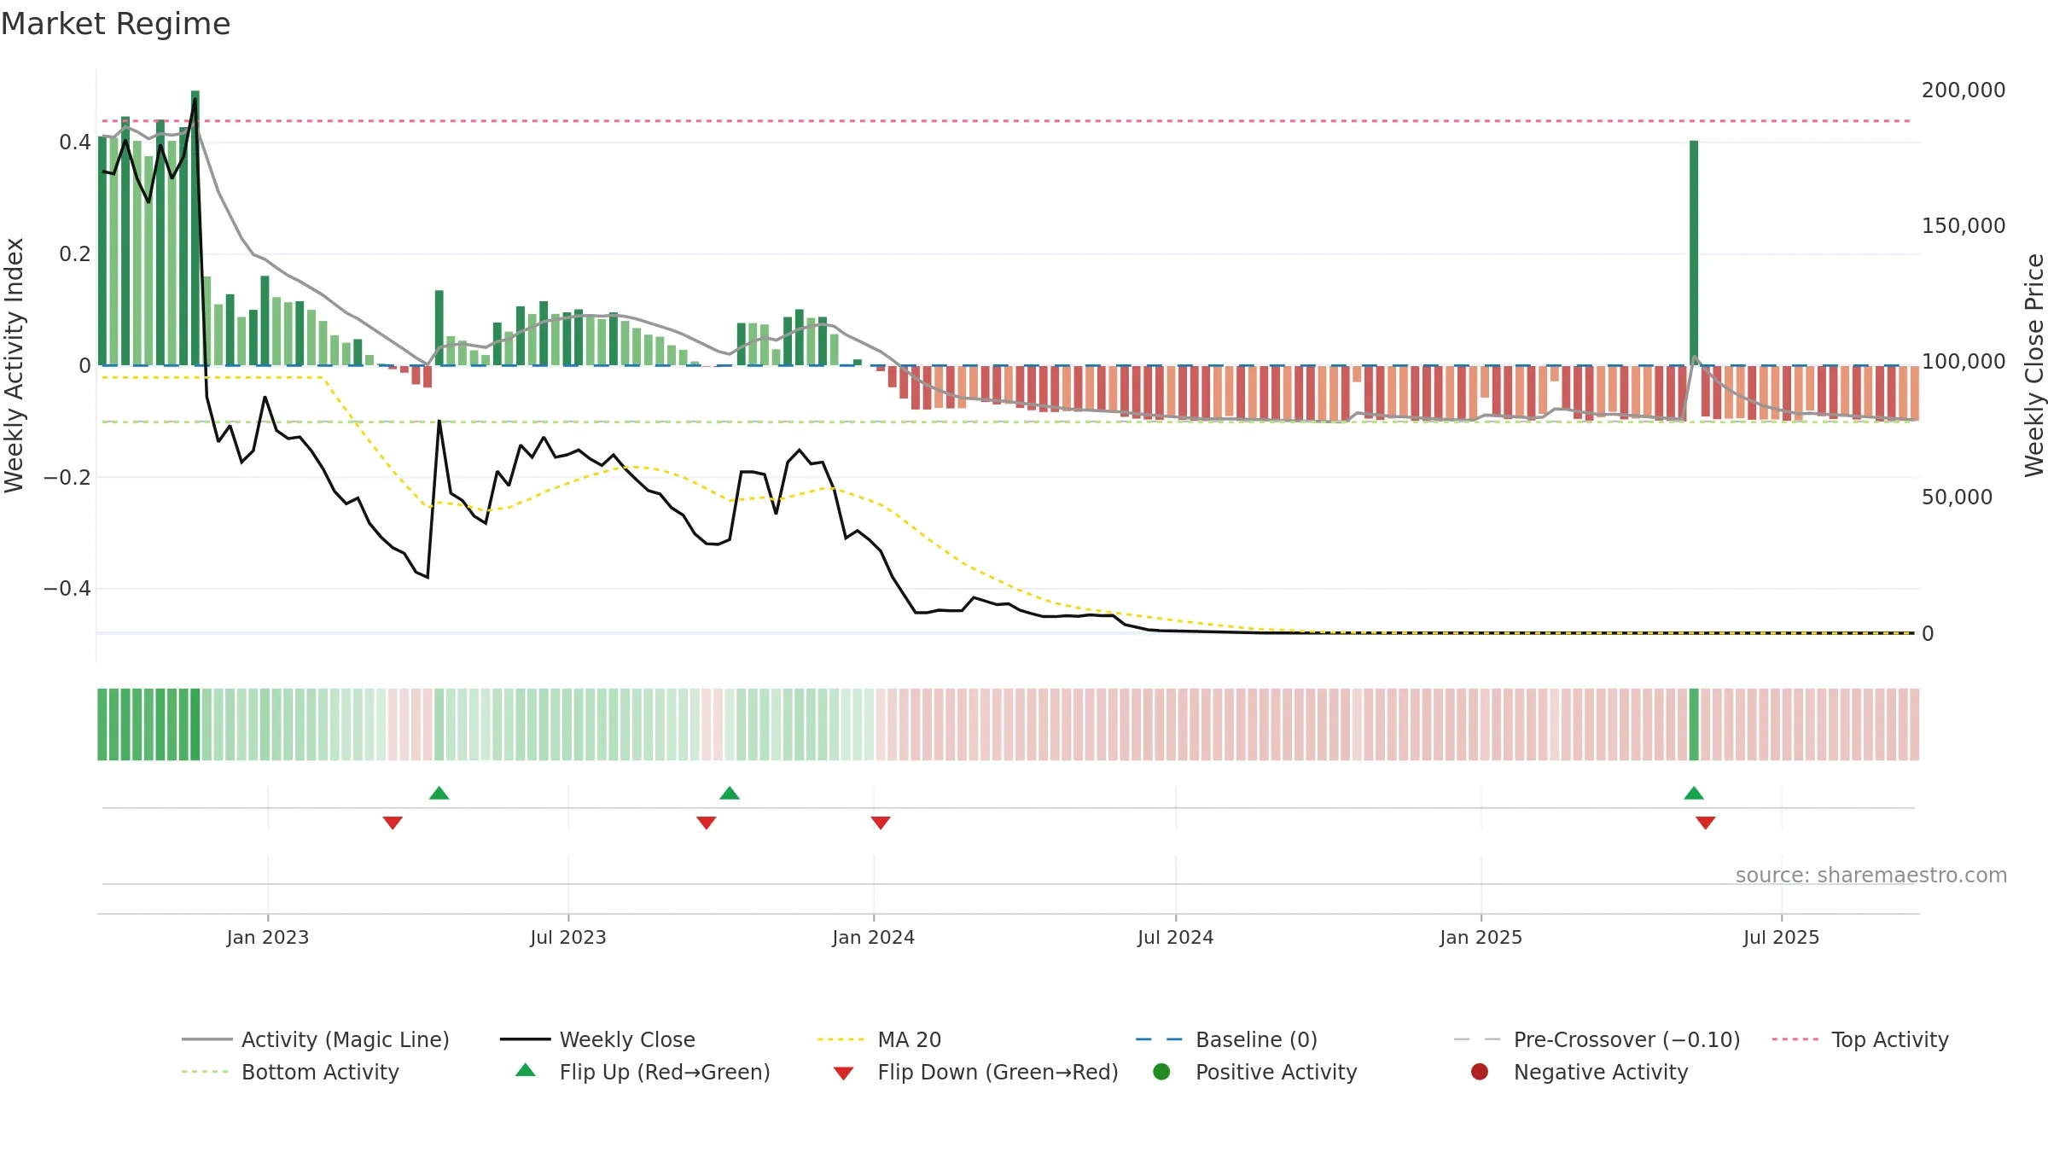2048x1152 pixels.
Task: Toggle the Weekly Close legend entry
Action: (597, 1039)
